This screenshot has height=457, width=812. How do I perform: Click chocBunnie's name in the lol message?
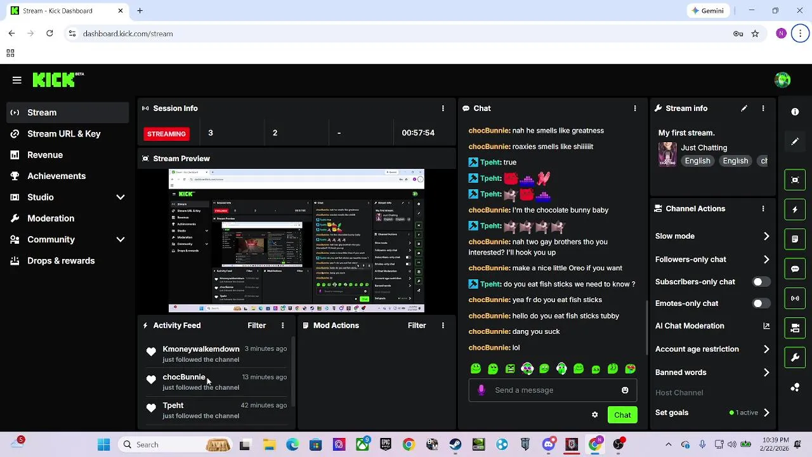tap(489, 348)
